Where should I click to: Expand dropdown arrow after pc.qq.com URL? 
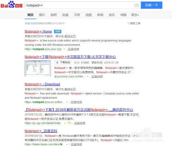pyautogui.click(x=65, y=123)
